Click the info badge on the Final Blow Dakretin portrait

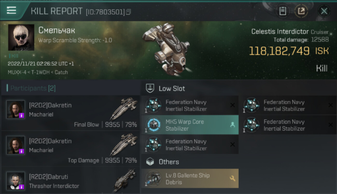point(22,115)
